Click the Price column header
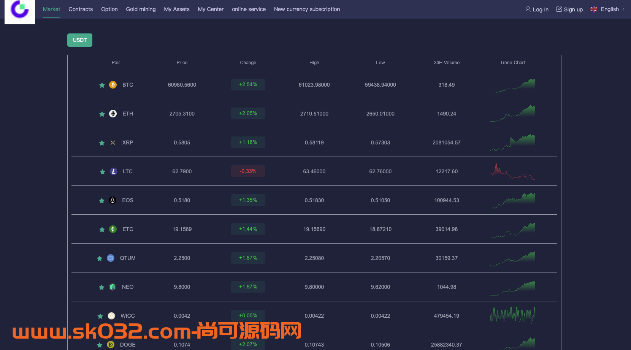The width and height of the screenshot is (631, 350). point(182,63)
